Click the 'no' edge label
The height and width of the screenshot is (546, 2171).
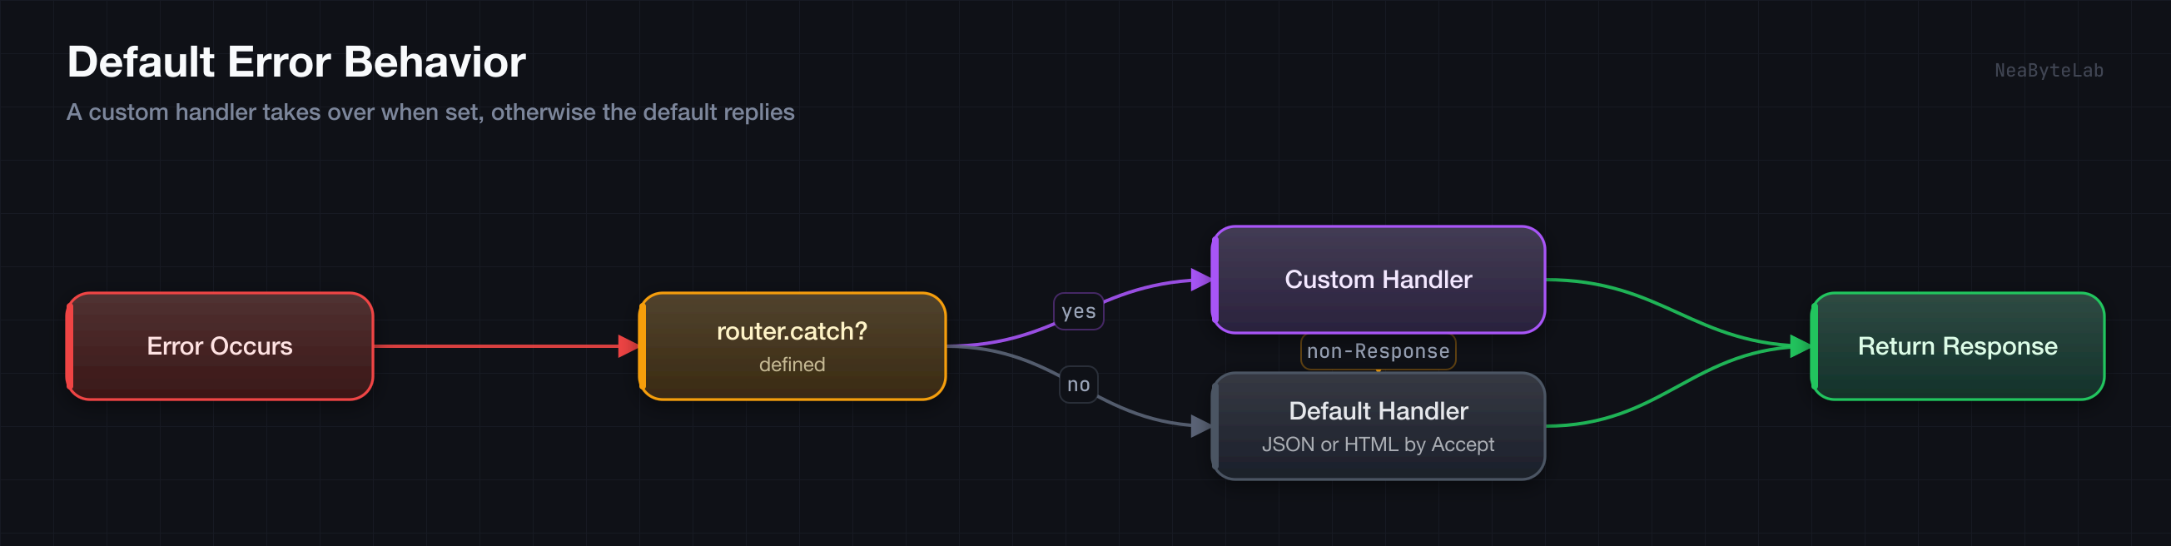click(1079, 385)
